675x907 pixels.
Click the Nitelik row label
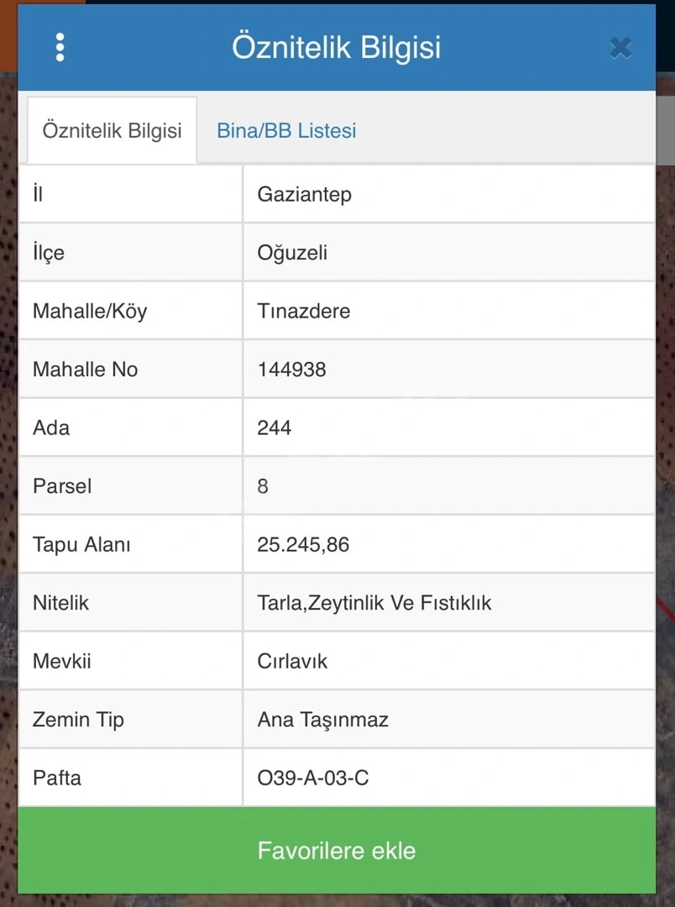pyautogui.click(x=60, y=603)
